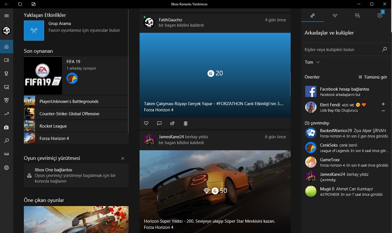The width and height of the screenshot is (392, 233).
Task: Open Forza Horizon 4 in Son oynanan list
Action: (x=76, y=138)
